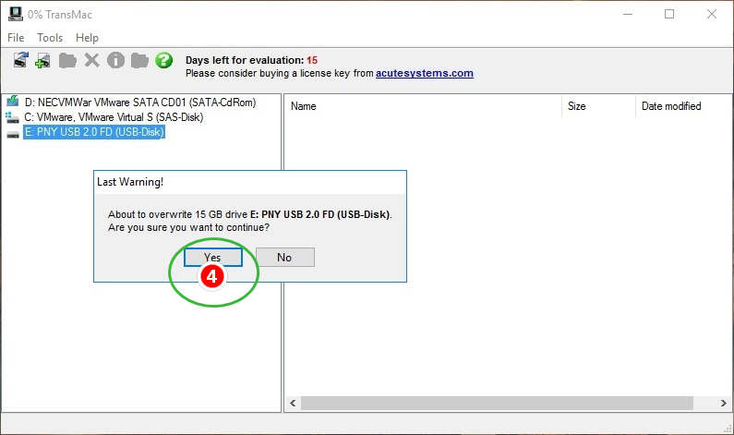Click the new disk image icon with green plus
The image size is (734, 435).
42,61
